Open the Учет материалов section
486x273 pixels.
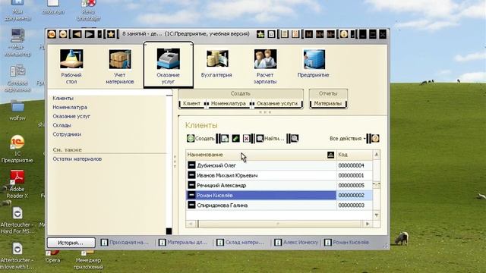pos(120,66)
